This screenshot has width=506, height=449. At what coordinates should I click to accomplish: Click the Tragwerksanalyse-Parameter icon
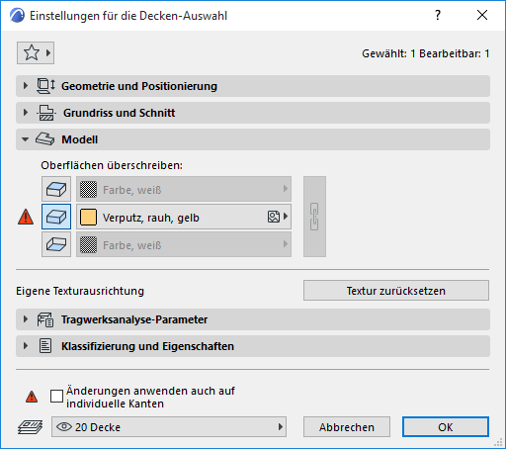click(45, 319)
